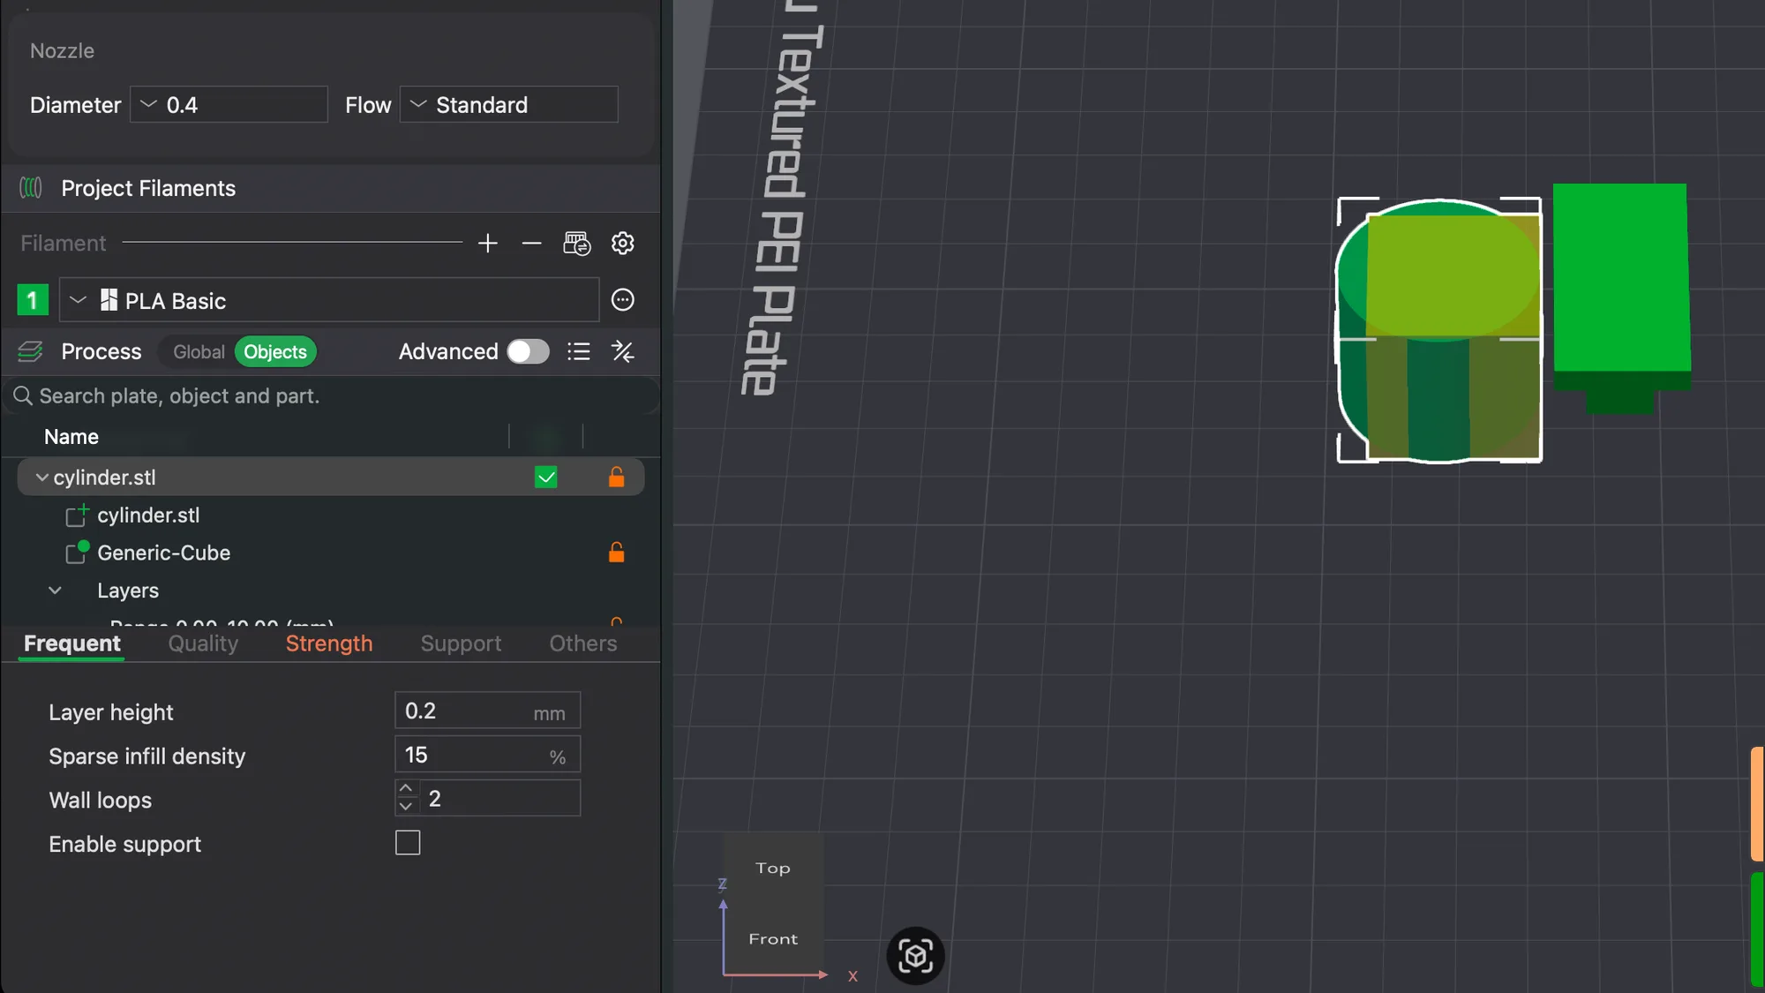Click orange lock on cylinder.stl row
This screenshot has height=993, width=1765.
pyautogui.click(x=616, y=477)
